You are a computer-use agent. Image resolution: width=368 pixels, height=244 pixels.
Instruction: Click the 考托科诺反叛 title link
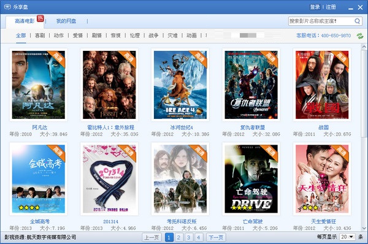pos(182,221)
